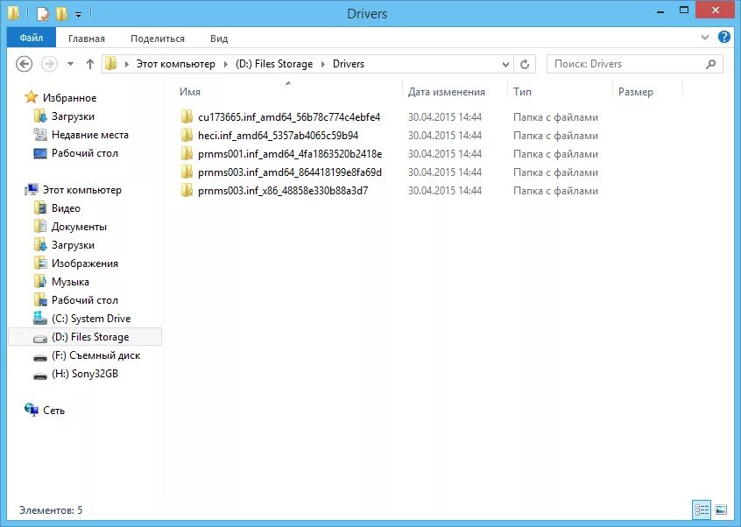Sort by the Имя column header
Viewport: 741px width, 527px height.
[x=190, y=92]
